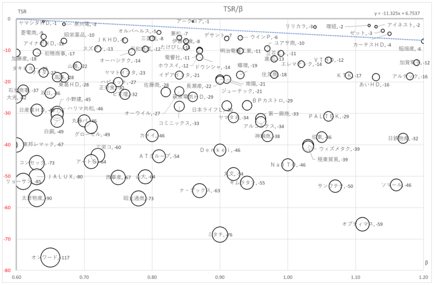
Task: Click the data label PALTEK, -29
Action: (x=329, y=116)
